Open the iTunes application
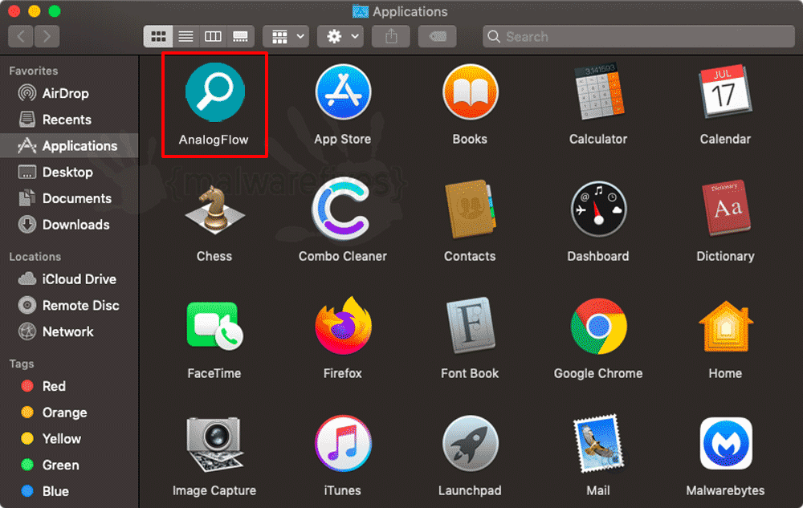The image size is (803, 508). click(343, 444)
